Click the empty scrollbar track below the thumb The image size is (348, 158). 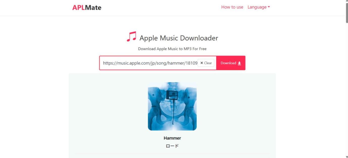346,88
